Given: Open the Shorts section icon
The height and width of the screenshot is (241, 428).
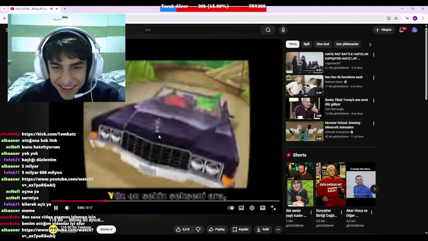Looking at the screenshot, I should click(x=289, y=155).
